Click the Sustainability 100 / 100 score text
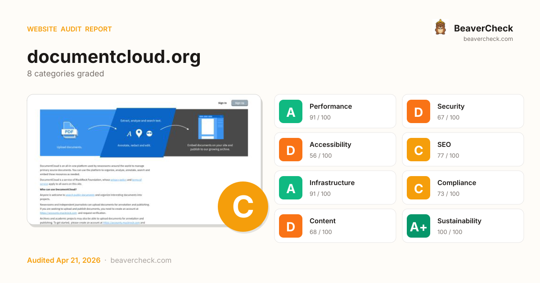 450,232
